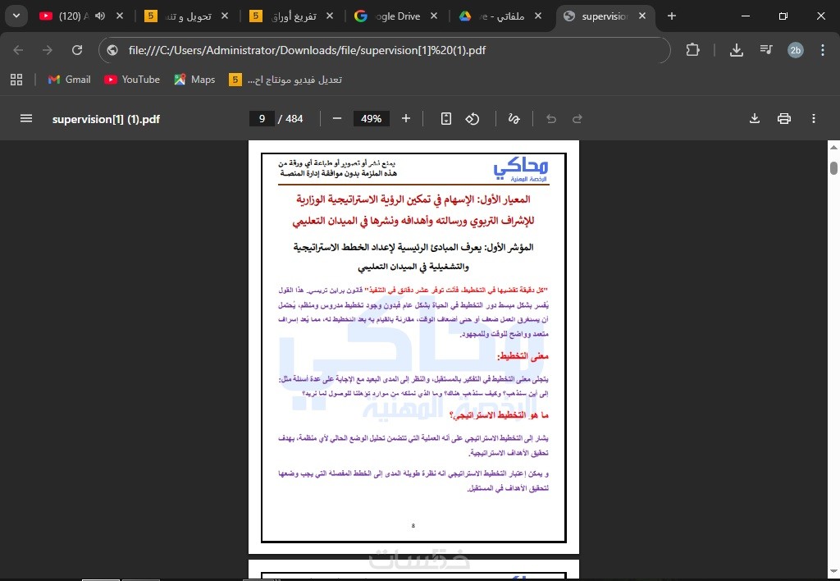The width and height of the screenshot is (840, 581).
Task: Focus the address bar file URL
Action: pyautogui.click(x=307, y=50)
